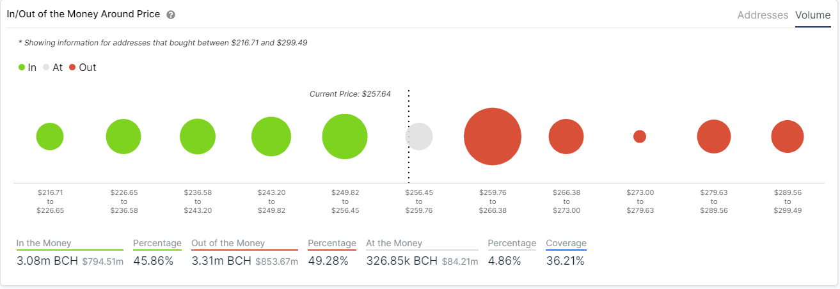Click the red bubble for $266.38 to $273.00
Viewport: 840px width, 289px height.
(566, 136)
